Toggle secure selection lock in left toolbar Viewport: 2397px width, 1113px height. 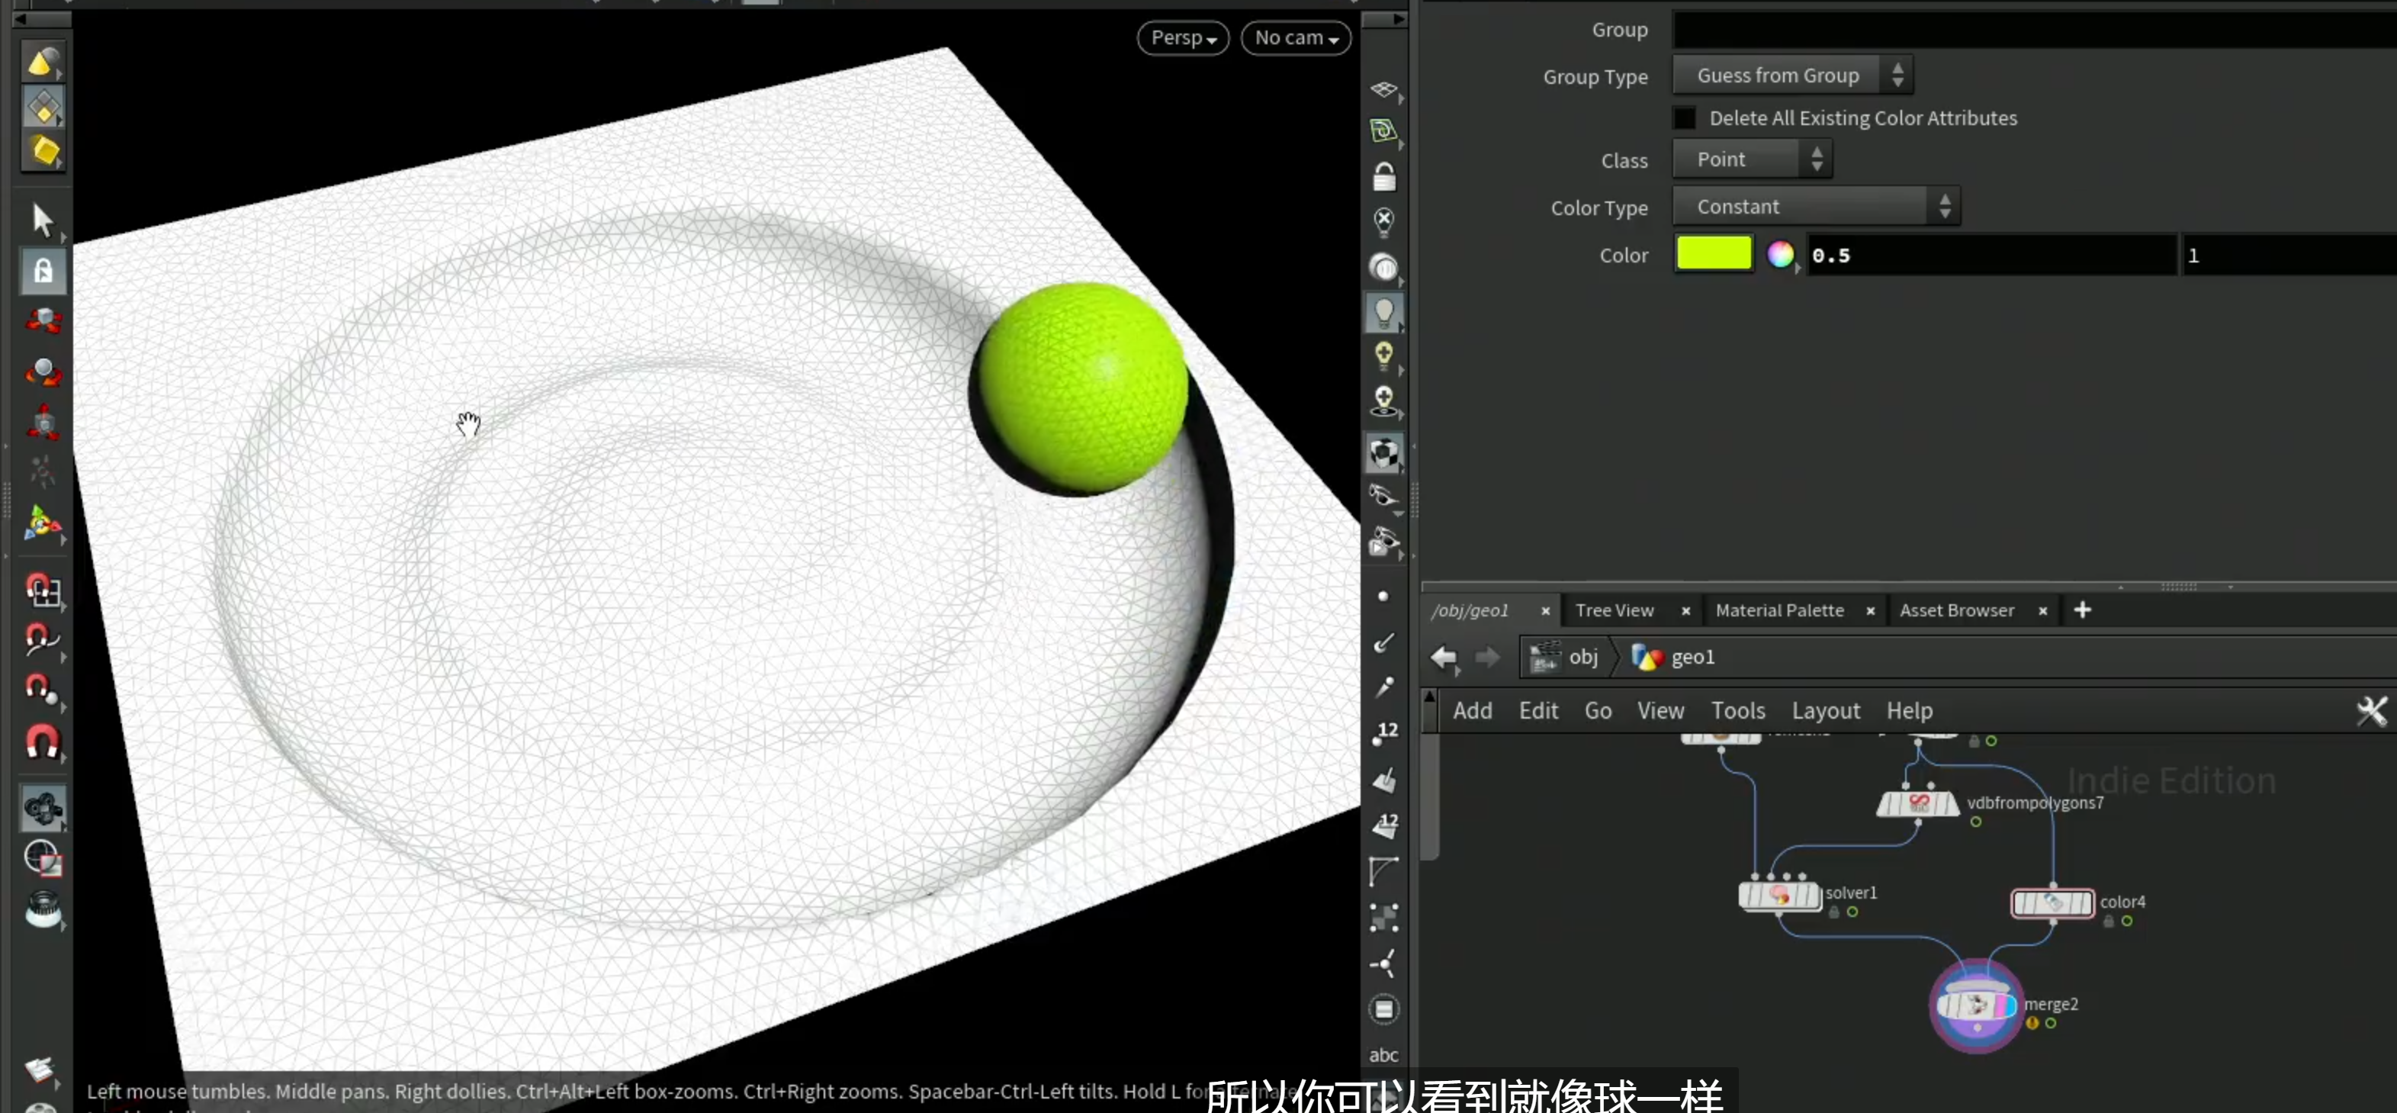[x=43, y=271]
